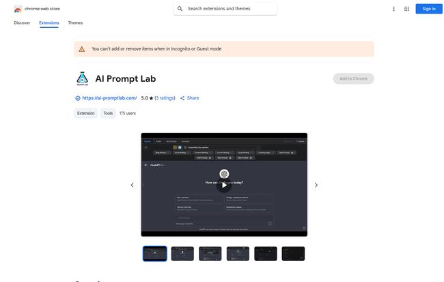This screenshot has height=282, width=444.
Task: Switch to the Extensions tab
Action: pyautogui.click(x=49, y=23)
